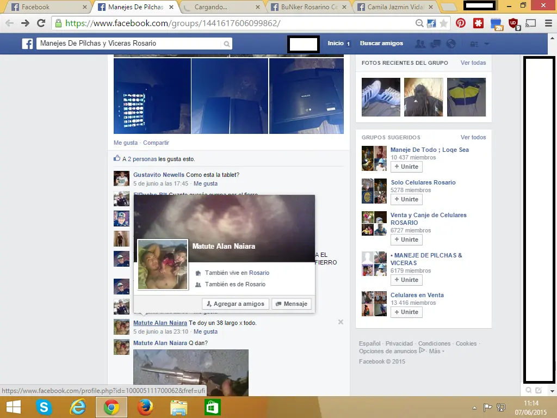Open Firefox from the taskbar
Viewport: 557px width, 418px height.
coord(145,407)
